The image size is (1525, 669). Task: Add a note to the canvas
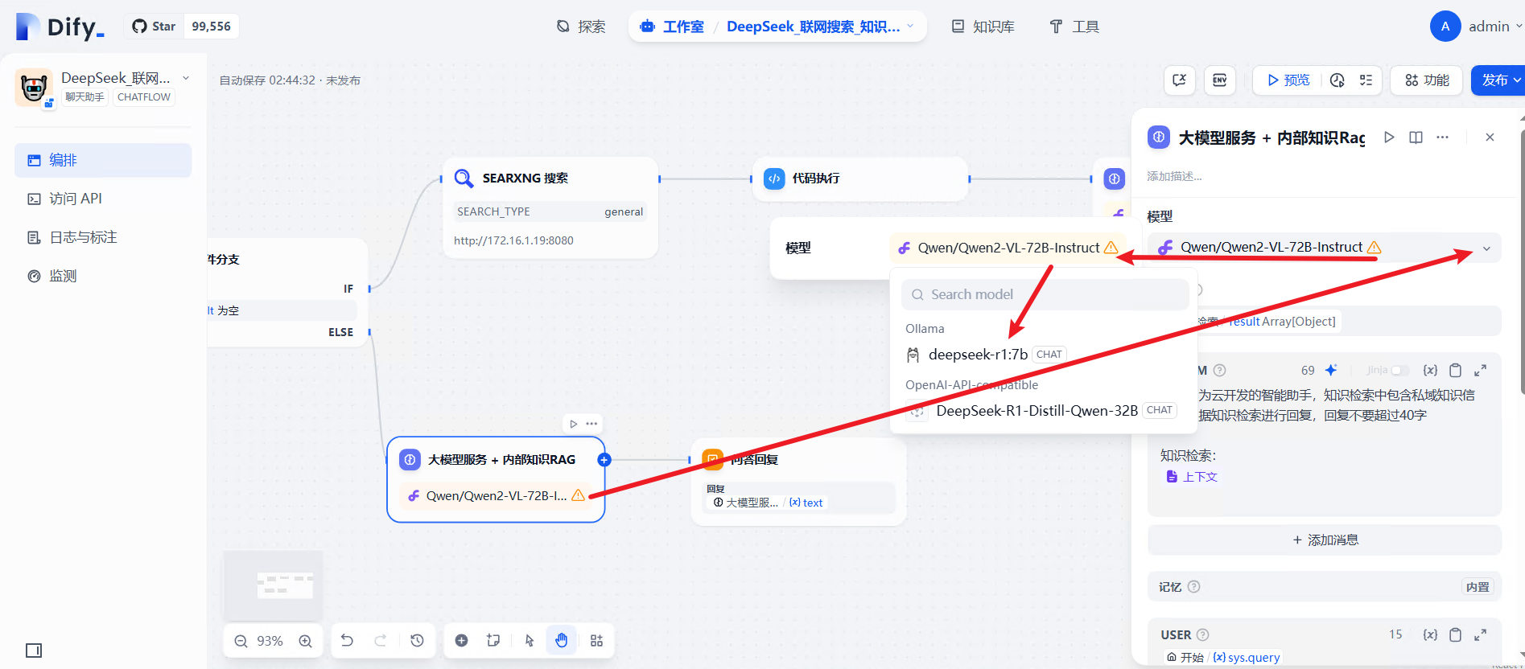click(x=493, y=640)
